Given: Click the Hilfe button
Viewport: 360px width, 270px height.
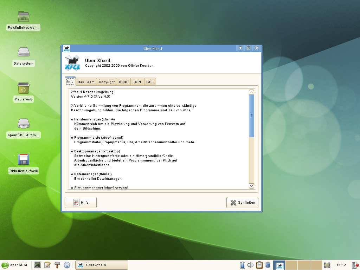Looking at the screenshot, I should pos(81,202).
